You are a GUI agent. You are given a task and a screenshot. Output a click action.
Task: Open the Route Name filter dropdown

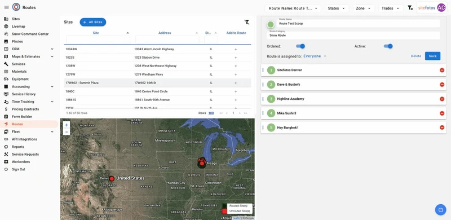tap(293, 8)
